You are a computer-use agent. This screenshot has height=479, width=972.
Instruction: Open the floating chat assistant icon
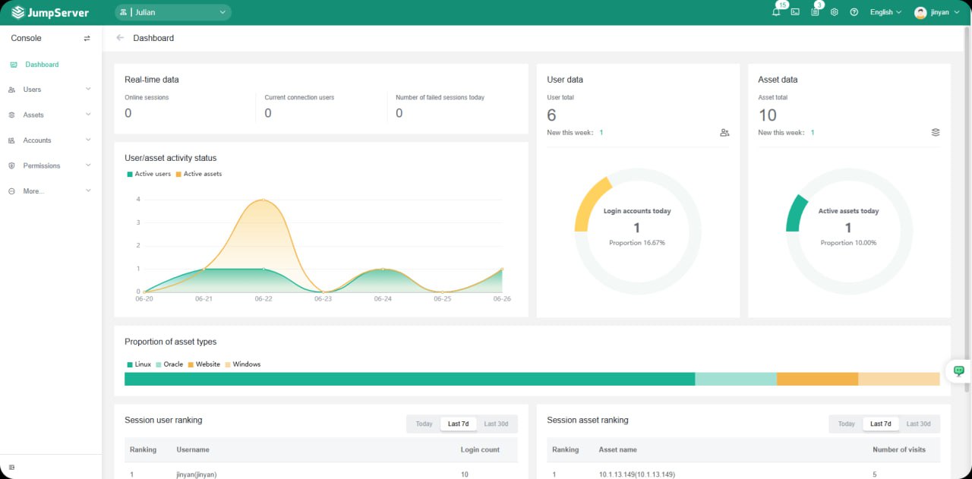(x=958, y=370)
